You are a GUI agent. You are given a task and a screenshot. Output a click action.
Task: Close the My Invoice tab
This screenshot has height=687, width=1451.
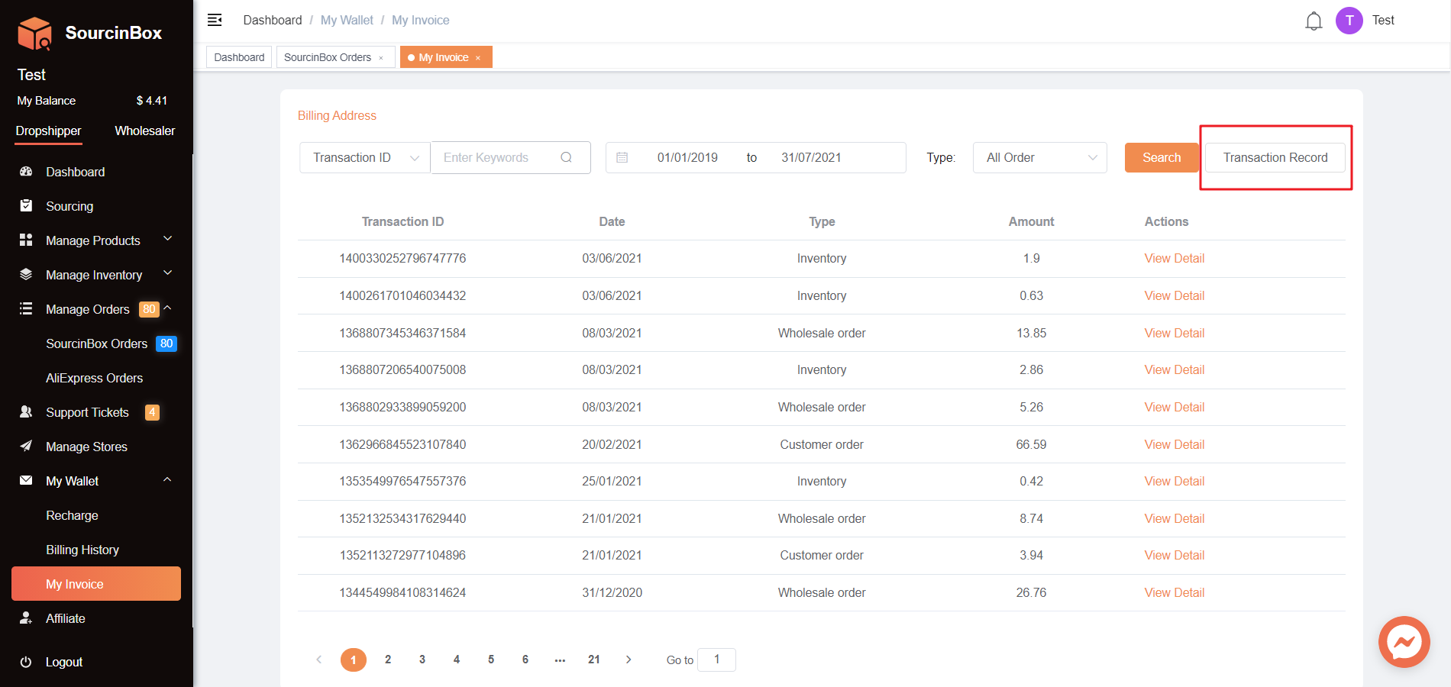[478, 58]
